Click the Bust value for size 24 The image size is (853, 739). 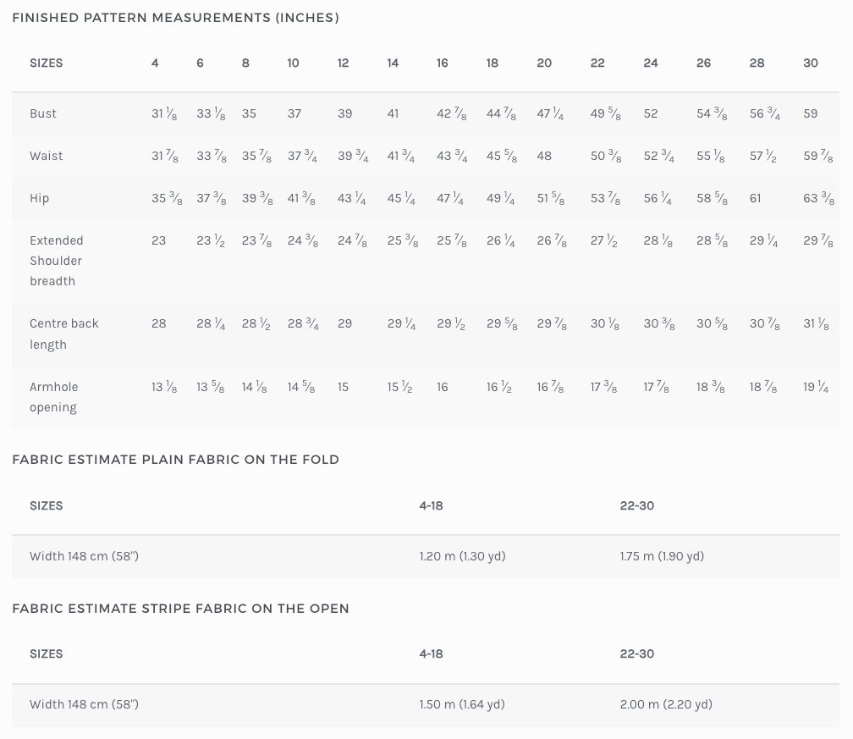(x=651, y=113)
